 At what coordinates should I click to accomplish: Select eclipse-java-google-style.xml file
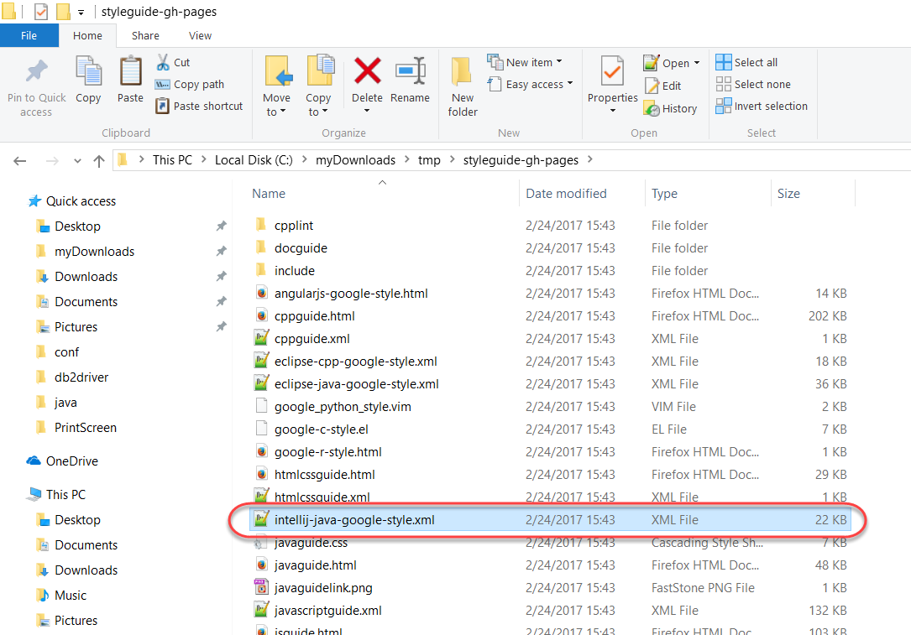pyautogui.click(x=357, y=383)
